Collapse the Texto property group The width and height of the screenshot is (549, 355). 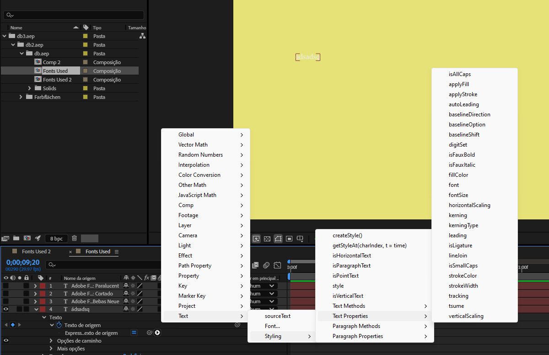coord(44,317)
